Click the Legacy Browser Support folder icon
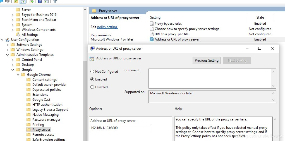This screenshot has width=285, height=141. pos(28,110)
